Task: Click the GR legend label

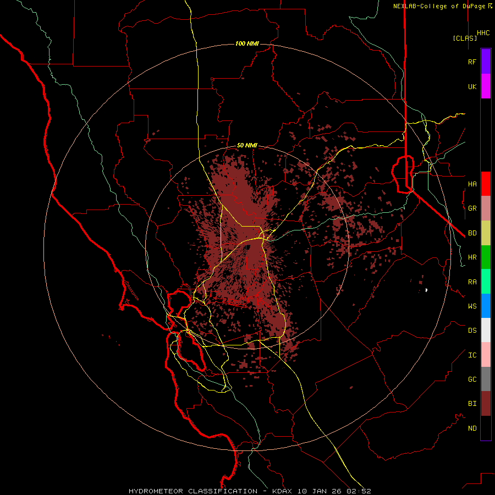Action: pos(472,208)
